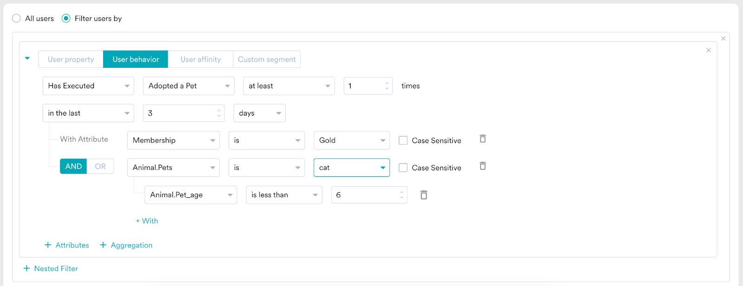Enable Case Sensitive for Animal.Pets

pyautogui.click(x=403, y=168)
